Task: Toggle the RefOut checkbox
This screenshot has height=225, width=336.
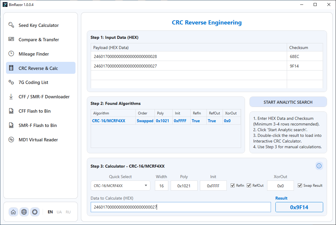Action: coord(249,186)
